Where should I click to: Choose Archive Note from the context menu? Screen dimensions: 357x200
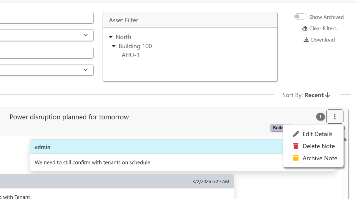(x=320, y=158)
